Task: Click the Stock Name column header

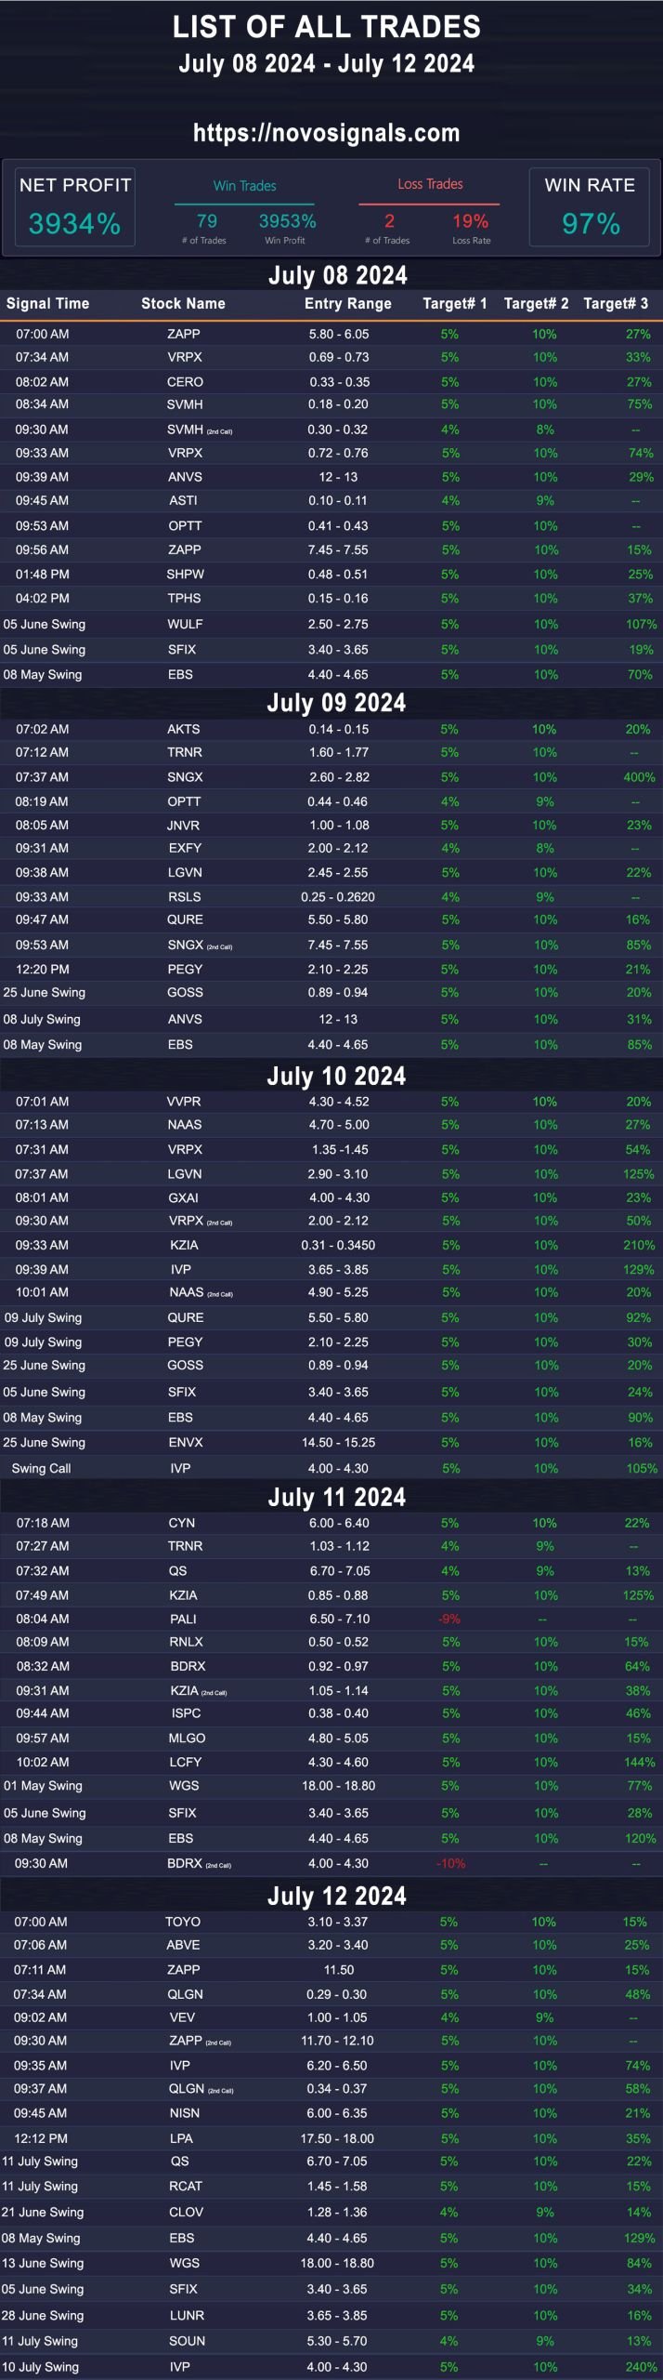Action: pos(183,303)
